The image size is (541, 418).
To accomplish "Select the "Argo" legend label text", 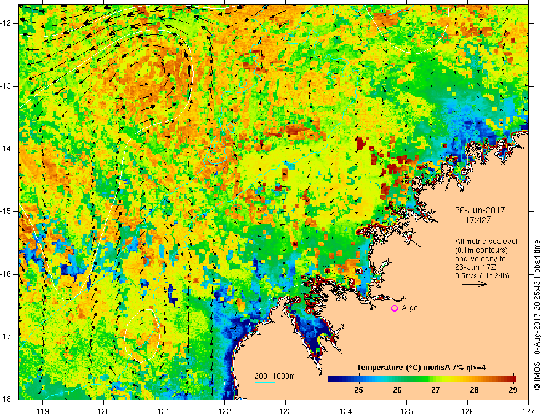I will 409,308.
